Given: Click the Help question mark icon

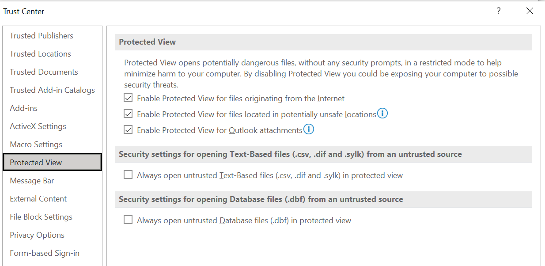Looking at the screenshot, I should coord(499,11).
